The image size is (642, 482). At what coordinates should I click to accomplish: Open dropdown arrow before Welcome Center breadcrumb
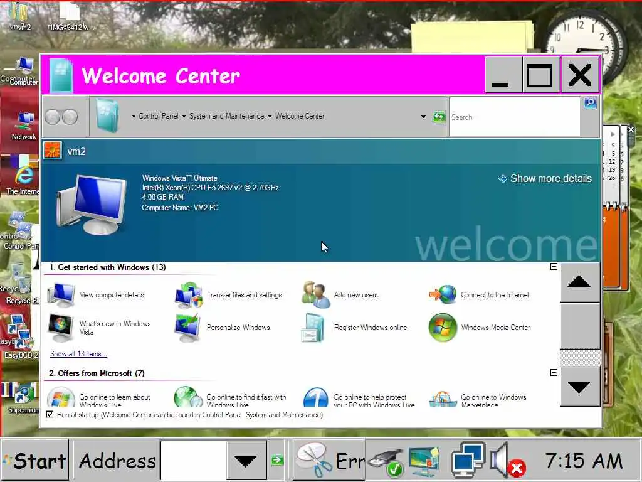pos(270,117)
